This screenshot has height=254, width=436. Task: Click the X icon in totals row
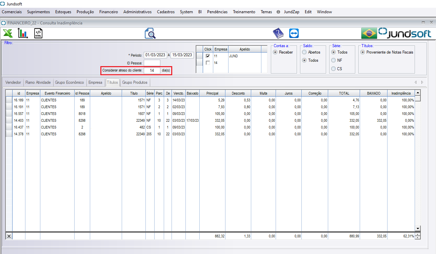click(9, 236)
